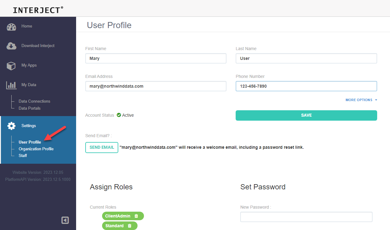Focus the Last Name field
The height and width of the screenshot is (230, 390).
coord(306,58)
